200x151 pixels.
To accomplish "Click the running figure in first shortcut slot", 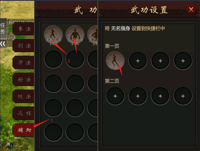I will [x=115, y=61].
